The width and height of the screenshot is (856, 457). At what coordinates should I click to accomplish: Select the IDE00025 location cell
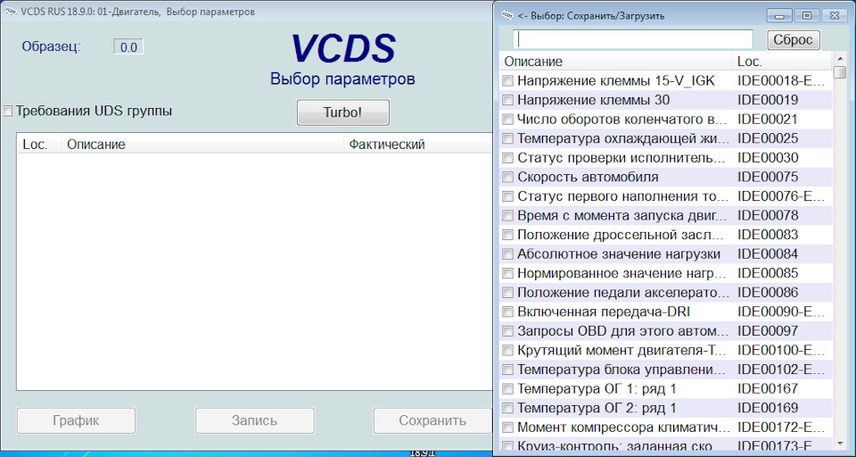[768, 138]
